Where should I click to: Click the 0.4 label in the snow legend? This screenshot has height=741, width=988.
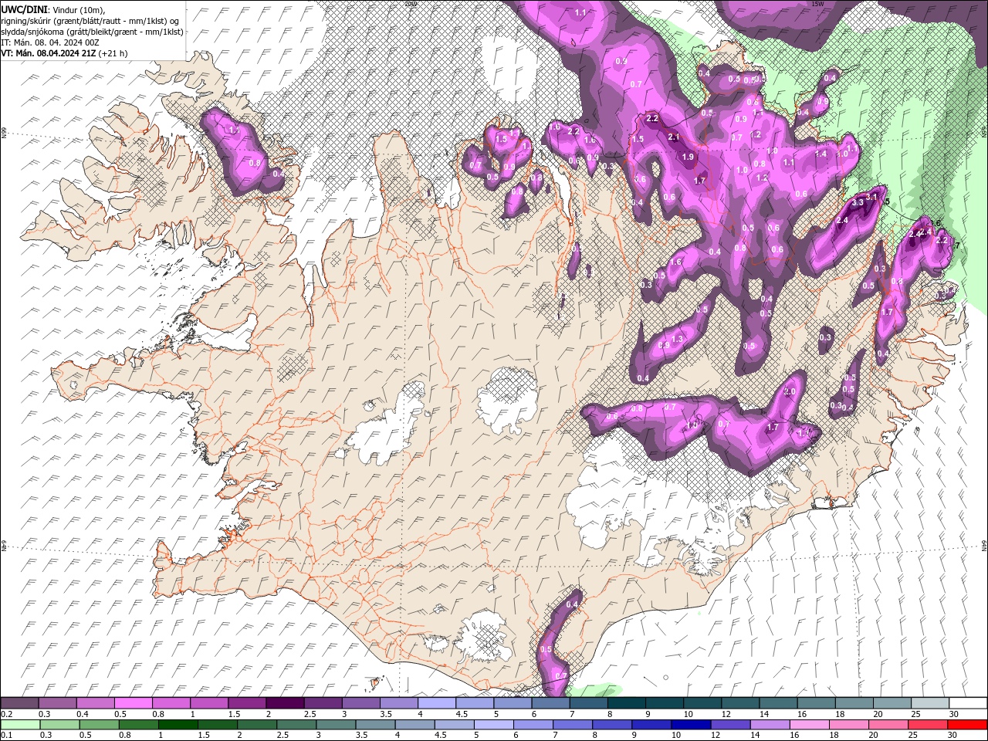[x=83, y=714]
